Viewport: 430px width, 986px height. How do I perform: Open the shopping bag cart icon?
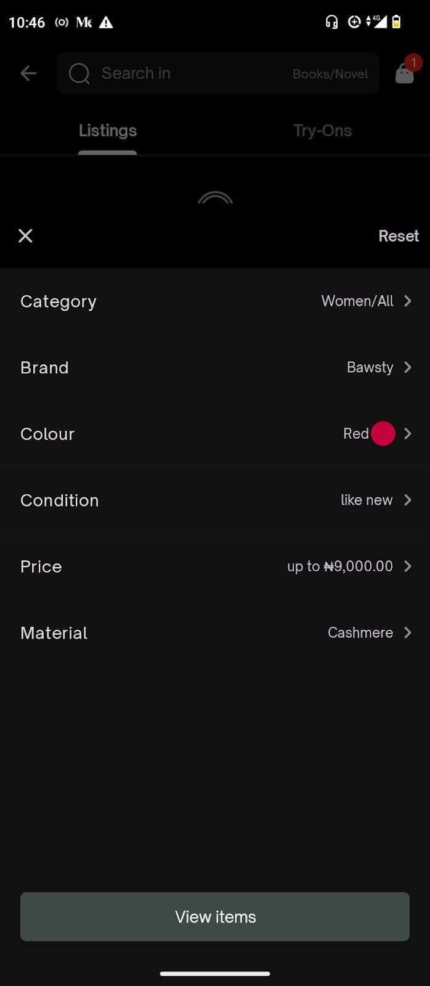coord(405,73)
